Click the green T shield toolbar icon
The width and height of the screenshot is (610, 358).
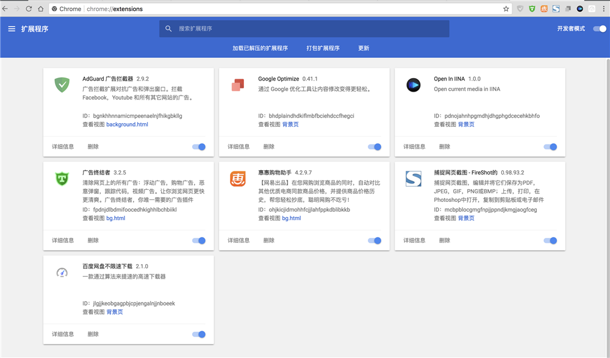pyautogui.click(x=532, y=9)
